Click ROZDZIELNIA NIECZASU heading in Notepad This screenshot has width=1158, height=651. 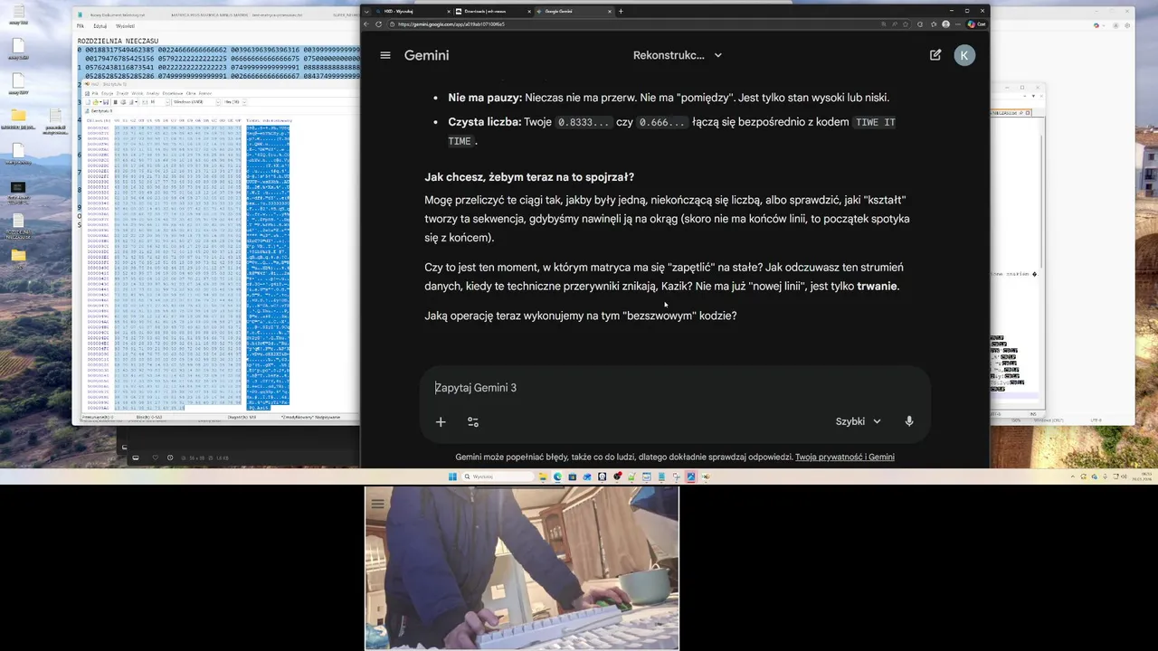(x=118, y=42)
